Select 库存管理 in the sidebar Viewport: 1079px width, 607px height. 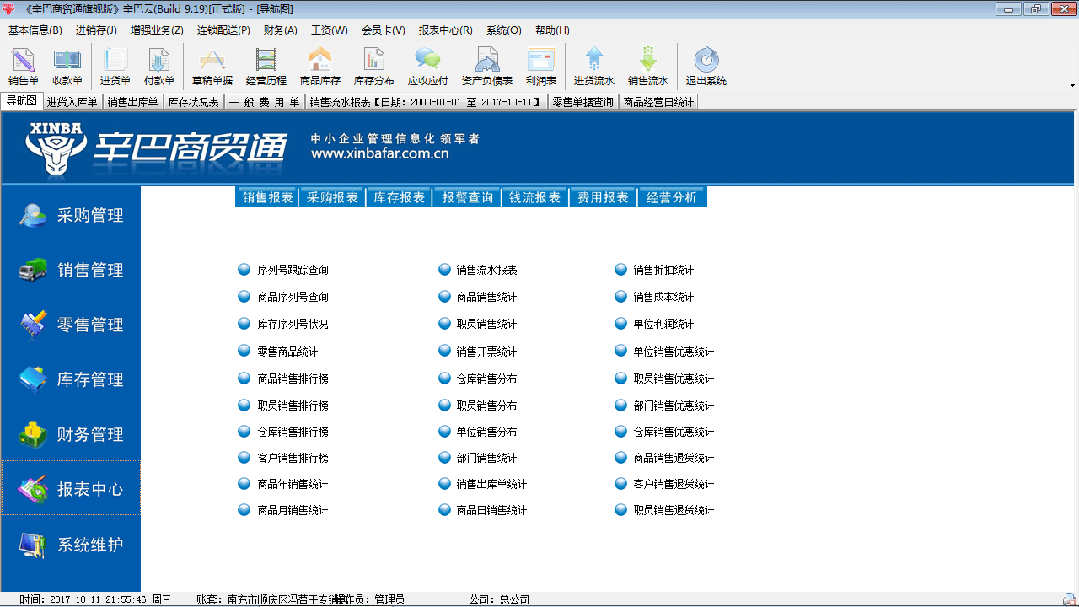(x=71, y=380)
